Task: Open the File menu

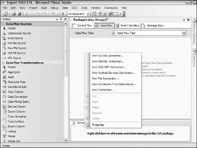Action: point(5,8)
